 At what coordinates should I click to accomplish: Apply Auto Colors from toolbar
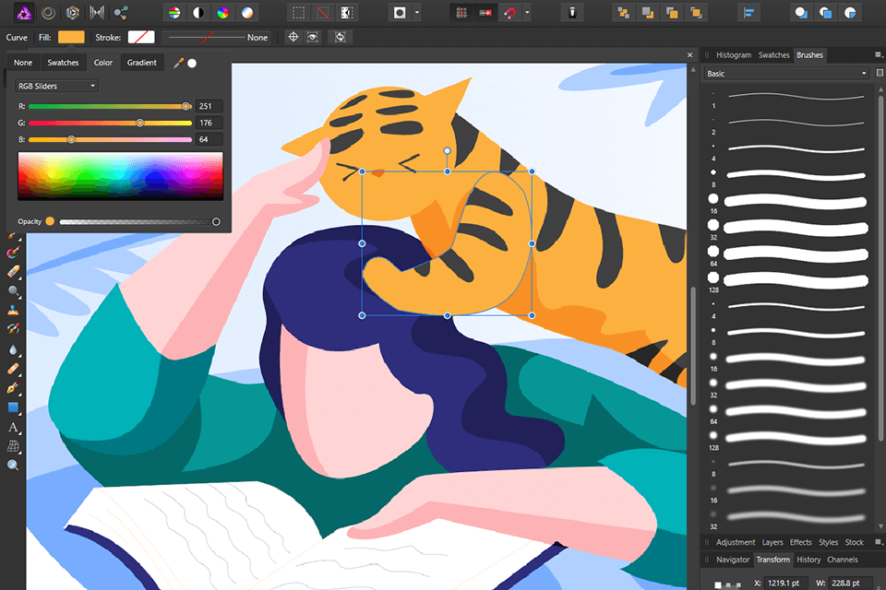(223, 12)
